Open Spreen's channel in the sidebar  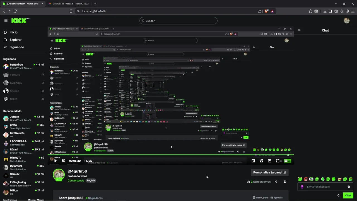24,91
